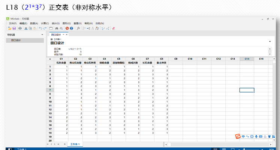Open the 田口设计 tab dropdown chevron

coord(63,35)
